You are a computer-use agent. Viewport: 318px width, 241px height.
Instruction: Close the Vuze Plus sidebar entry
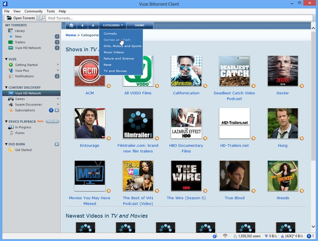point(58,70)
